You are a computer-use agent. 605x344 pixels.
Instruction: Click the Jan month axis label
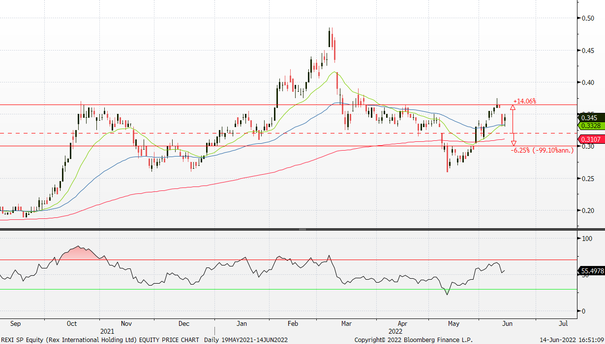point(242,324)
